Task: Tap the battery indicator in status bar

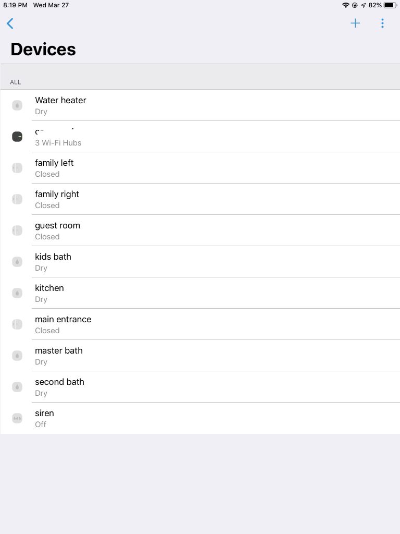Action: (390, 5)
